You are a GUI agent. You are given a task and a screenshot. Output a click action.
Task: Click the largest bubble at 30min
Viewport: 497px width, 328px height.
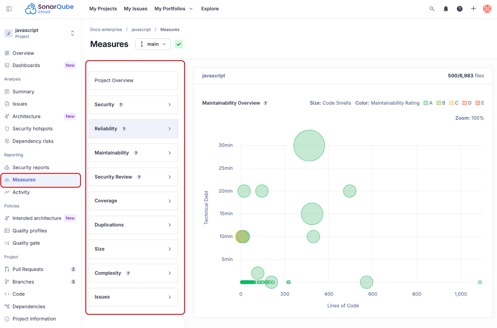(309, 146)
